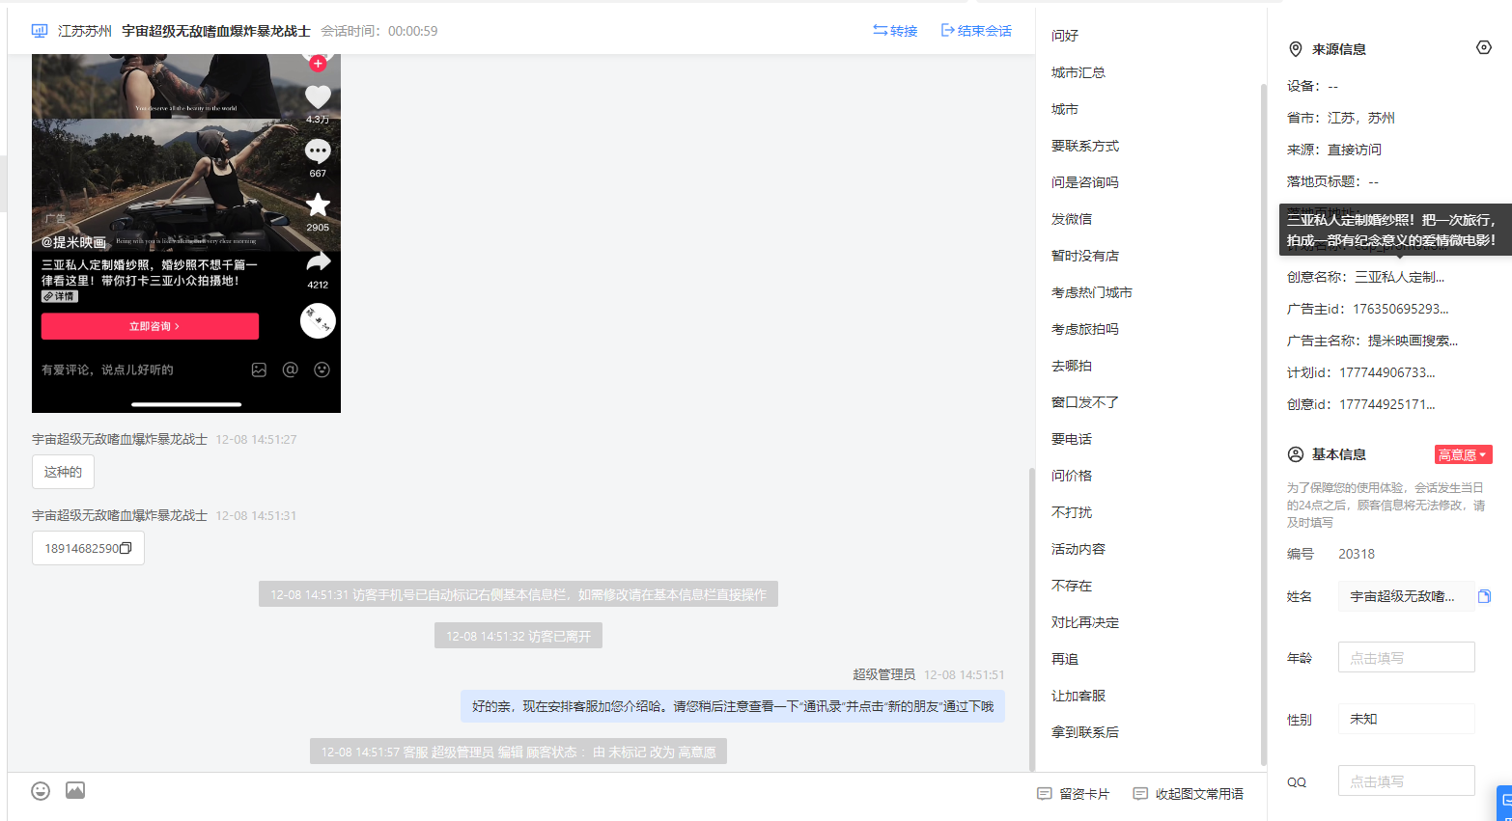Select the quick phrase 拿到联系后

[x=1085, y=732]
